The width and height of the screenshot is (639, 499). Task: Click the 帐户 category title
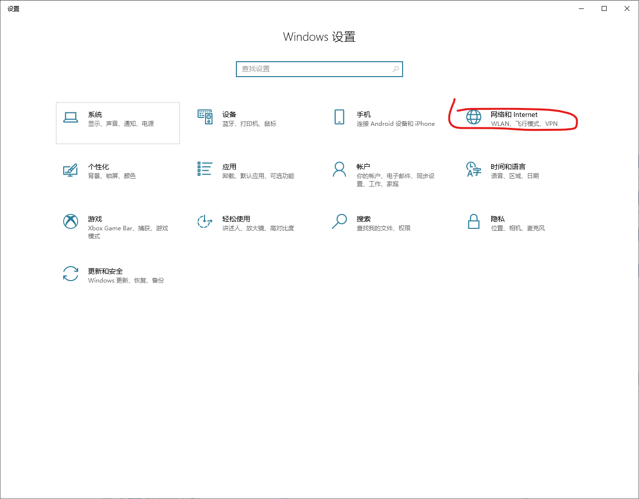pyautogui.click(x=364, y=167)
